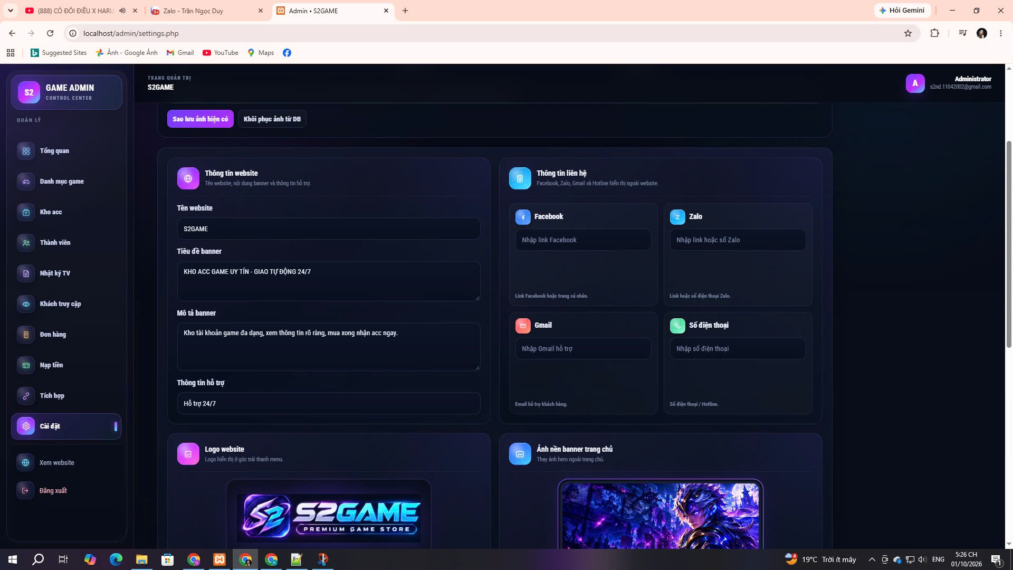Open Thành viên sidebar icon
This screenshot has width=1013, height=570.
26,243
